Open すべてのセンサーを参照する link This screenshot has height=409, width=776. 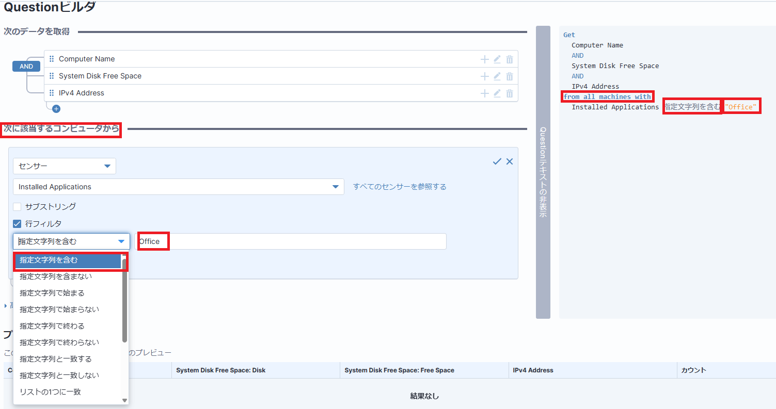(400, 187)
